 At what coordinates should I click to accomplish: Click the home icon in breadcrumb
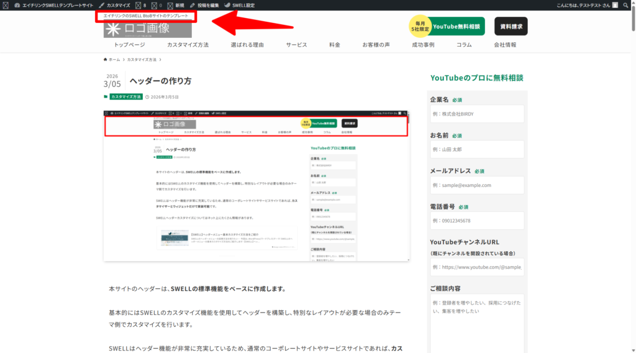click(106, 60)
